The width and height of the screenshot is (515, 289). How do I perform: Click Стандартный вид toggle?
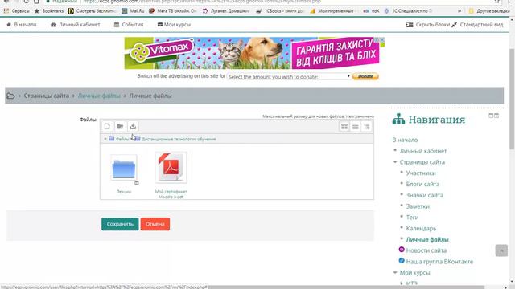click(477, 25)
